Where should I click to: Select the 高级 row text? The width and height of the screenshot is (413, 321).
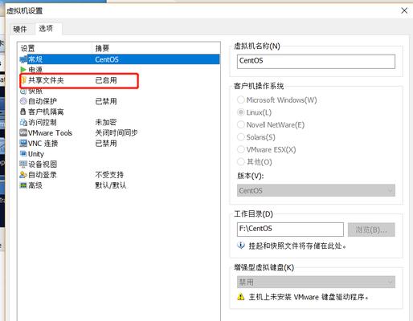click(35, 185)
